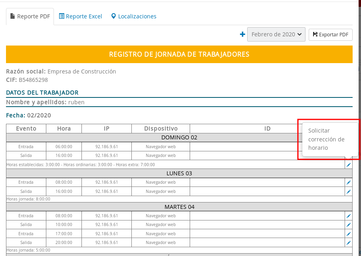Click pencil icon for Martes 04 Salida 10:00:00
361x256 pixels.
(349, 225)
